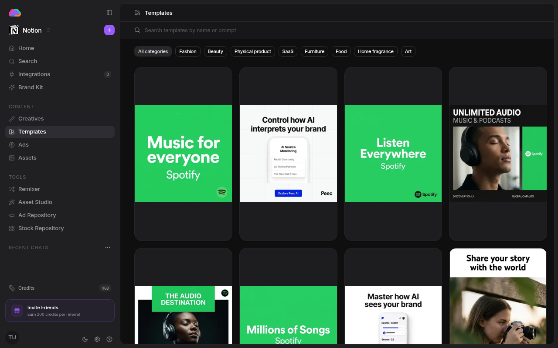Open Brand Kit page label
The image size is (558, 348).
coord(31,87)
